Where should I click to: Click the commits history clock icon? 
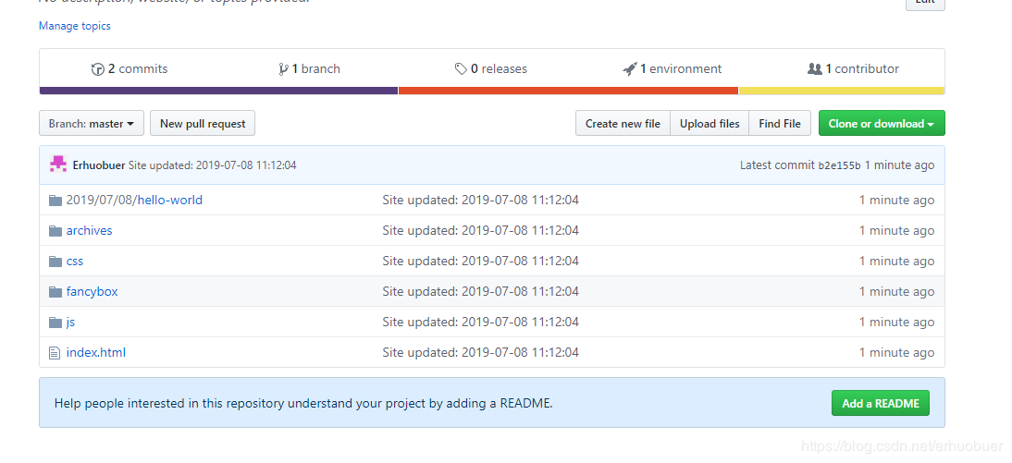[x=98, y=69]
